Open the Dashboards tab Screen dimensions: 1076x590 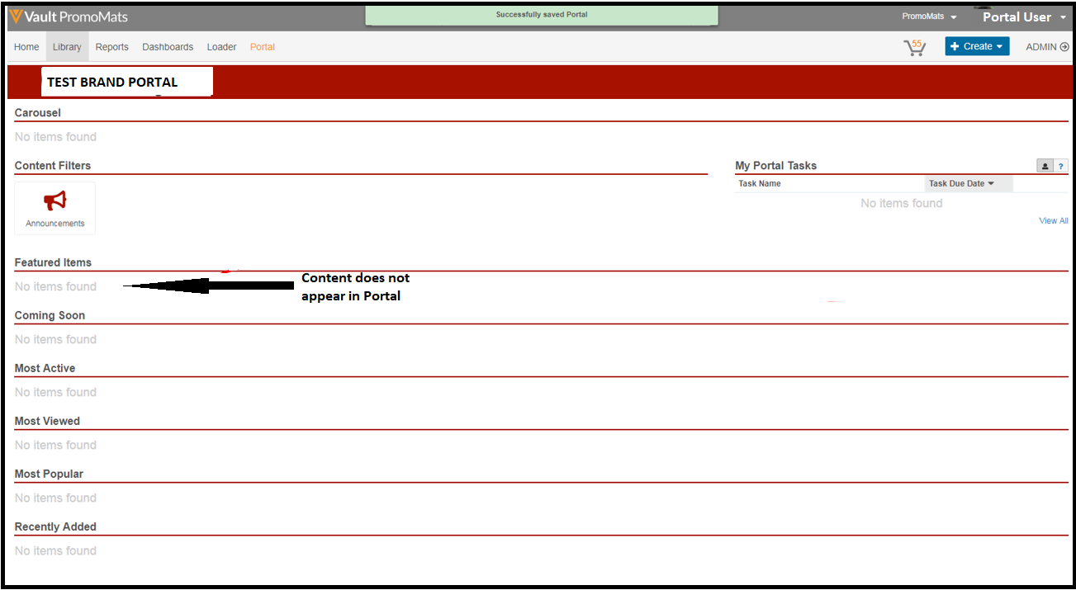coord(168,47)
